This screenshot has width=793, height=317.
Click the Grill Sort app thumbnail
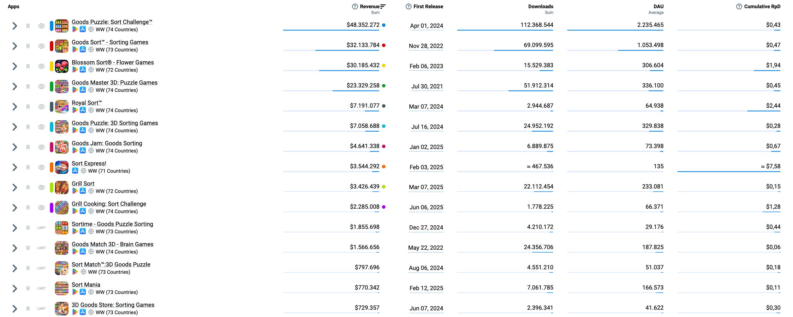[x=62, y=188]
